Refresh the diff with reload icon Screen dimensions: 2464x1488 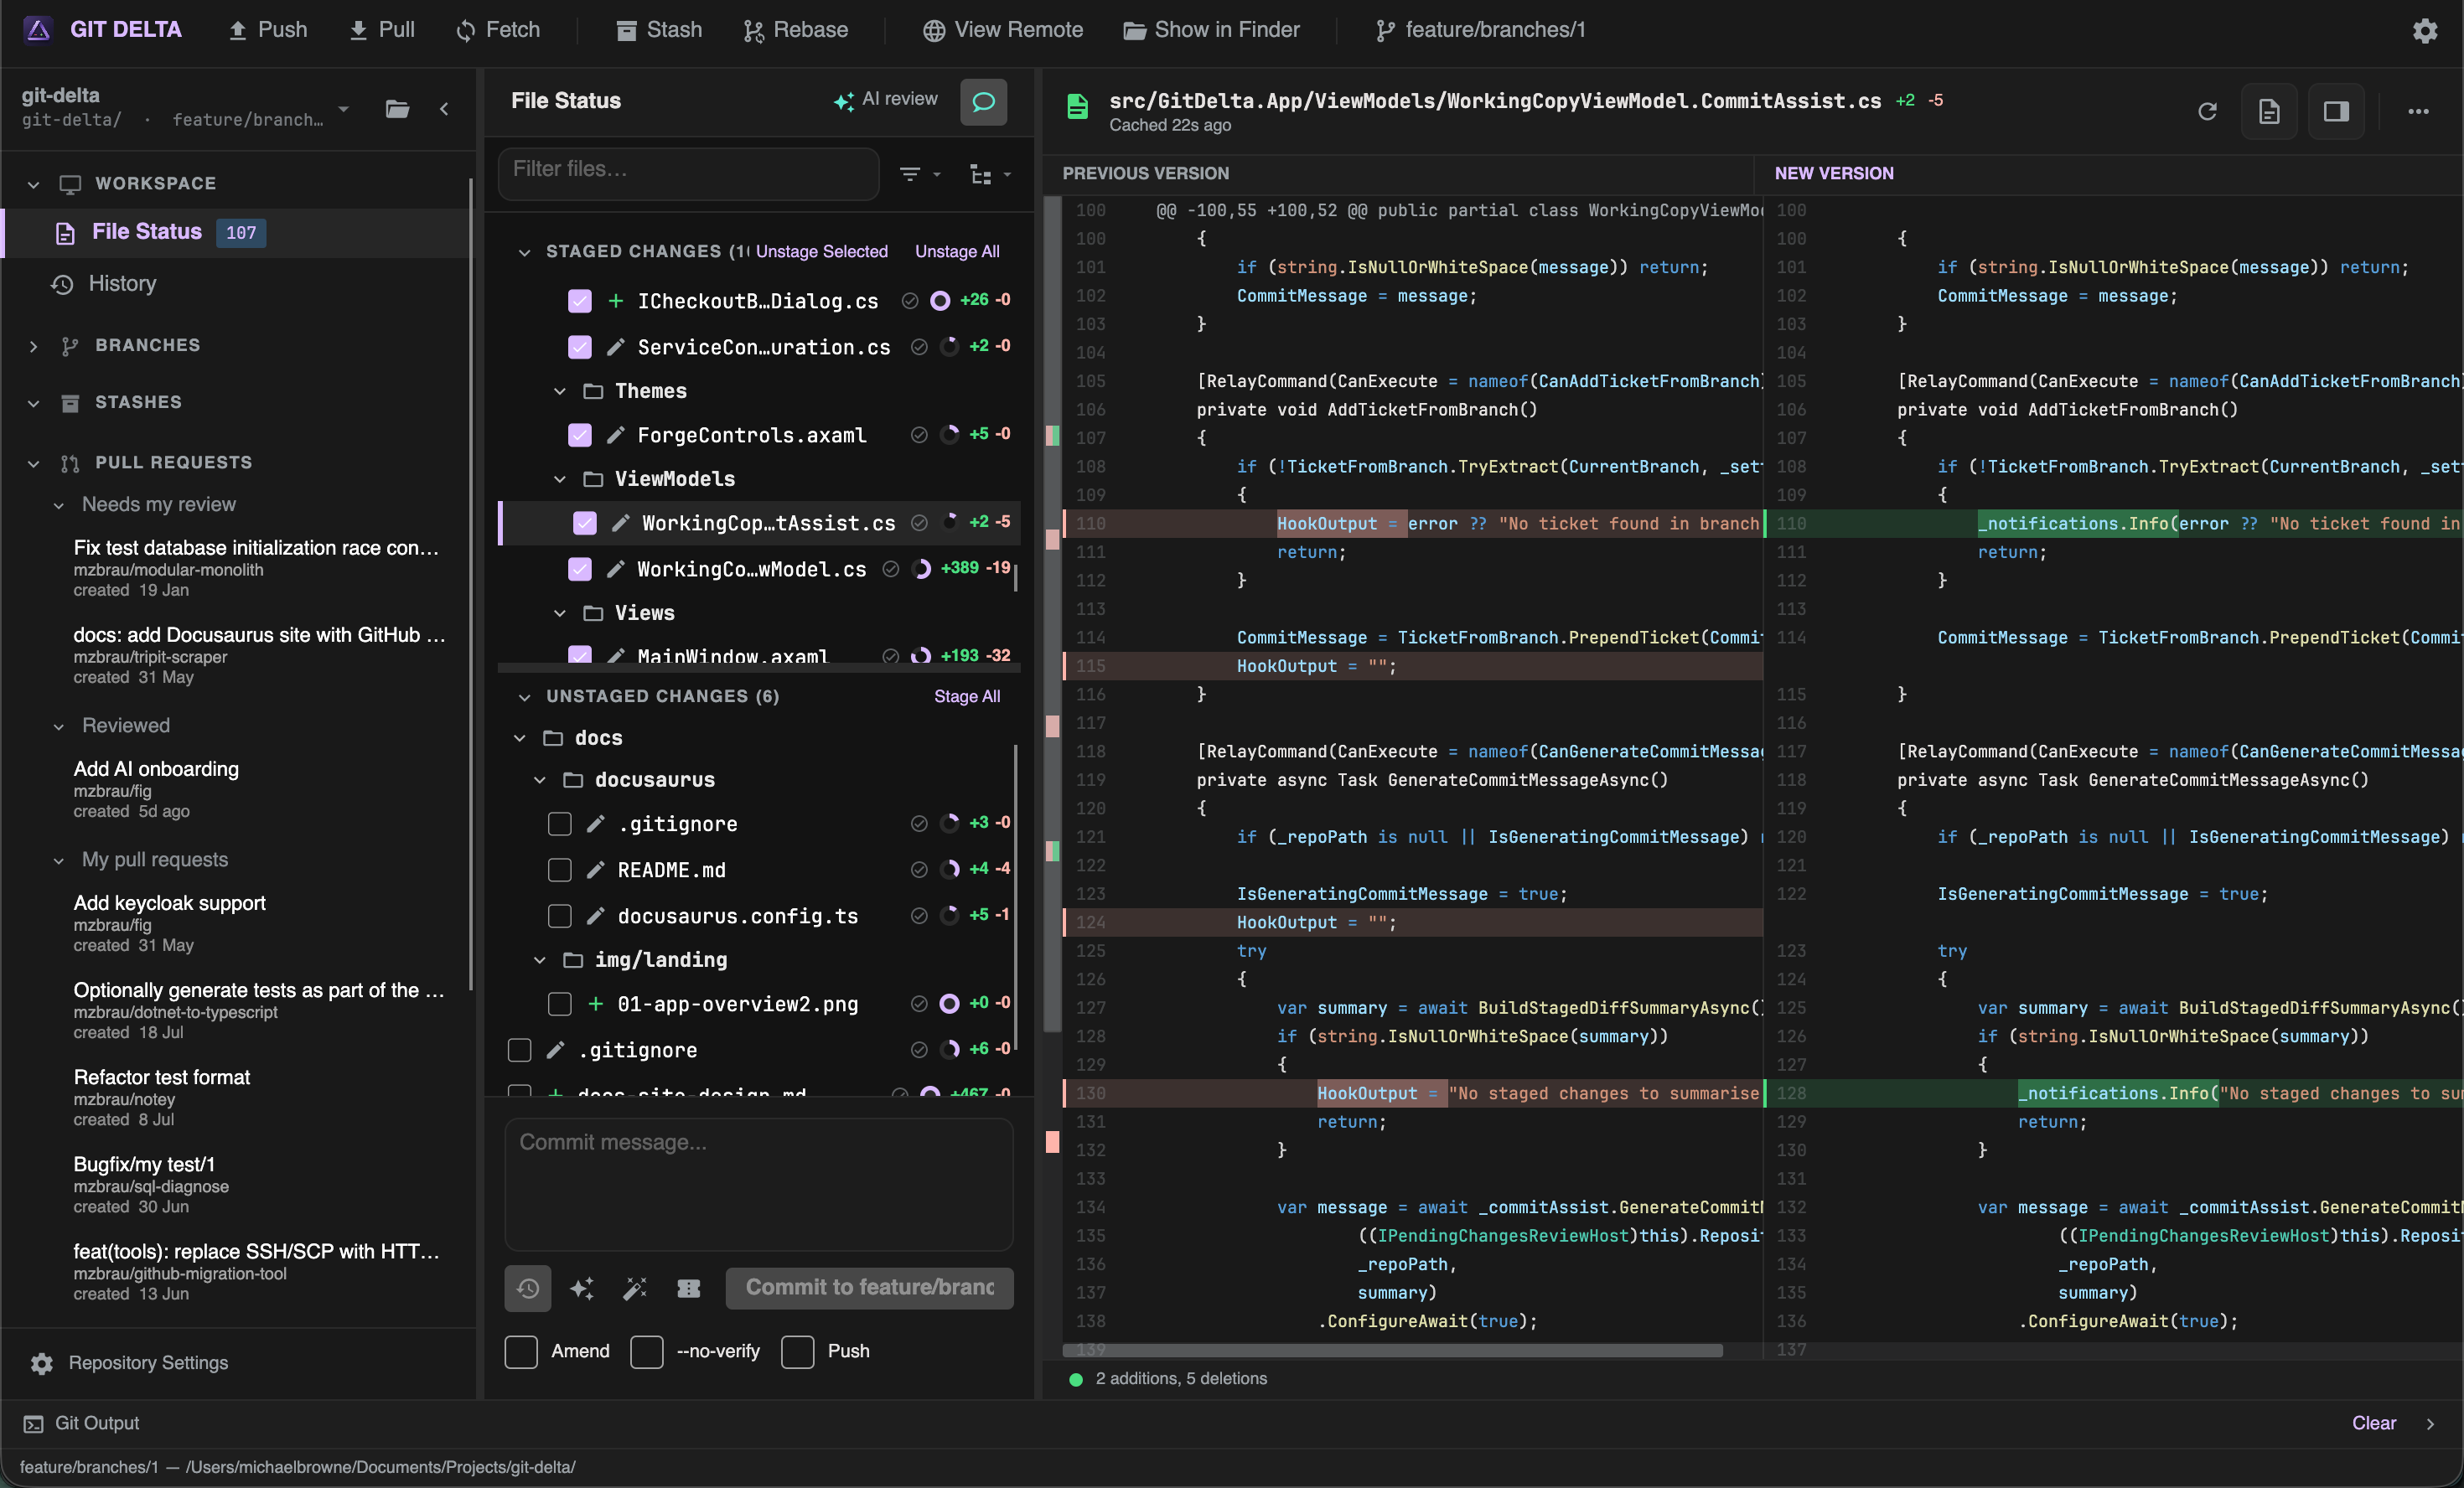(x=2207, y=111)
